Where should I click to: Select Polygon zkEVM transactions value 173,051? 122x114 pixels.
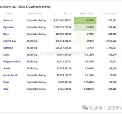point(112,62)
